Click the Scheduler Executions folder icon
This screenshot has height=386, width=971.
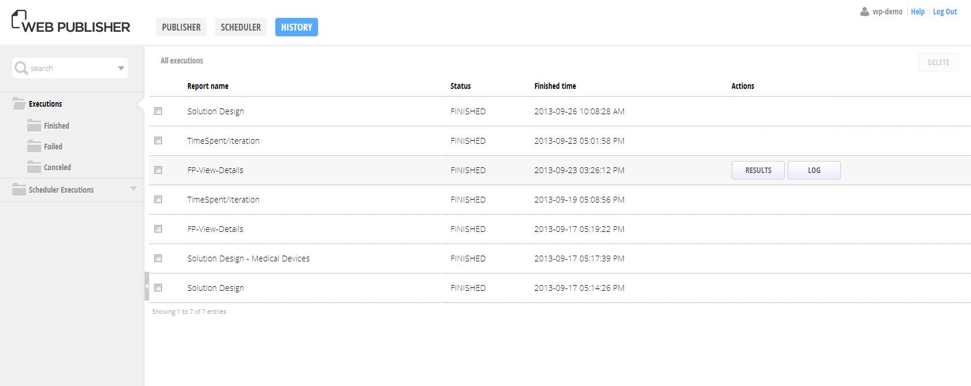pyautogui.click(x=19, y=190)
